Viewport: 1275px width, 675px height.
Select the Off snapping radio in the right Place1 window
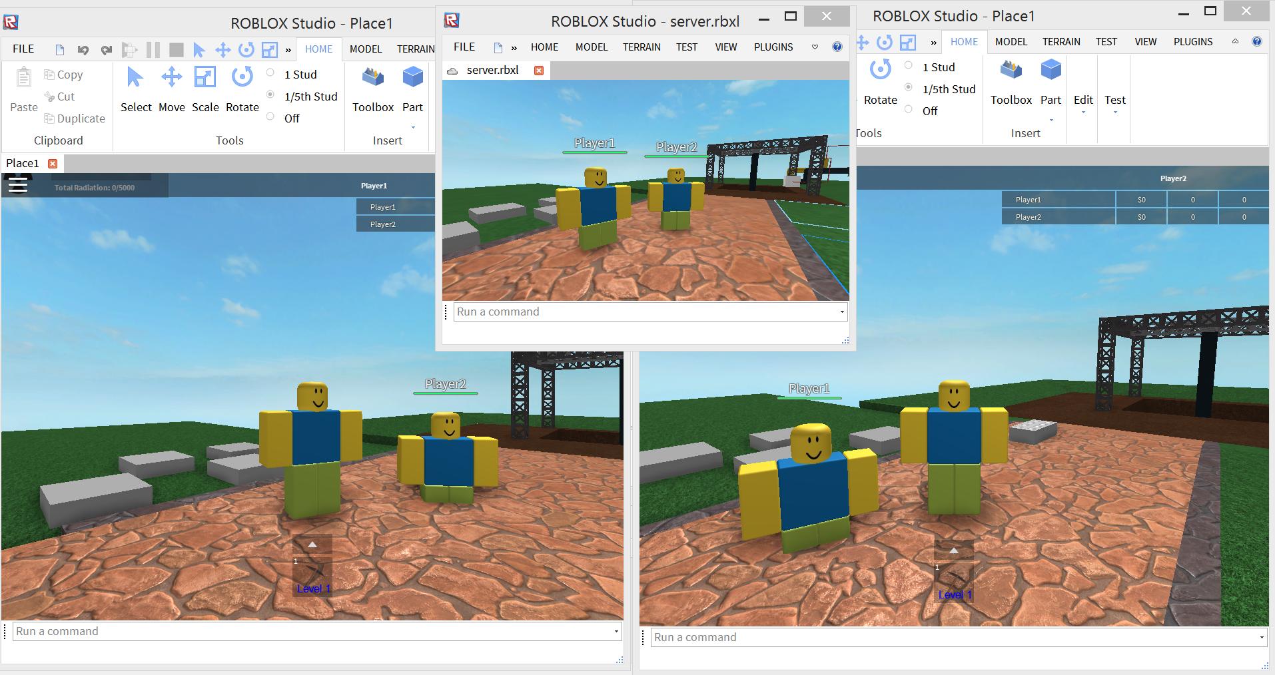pos(909,109)
